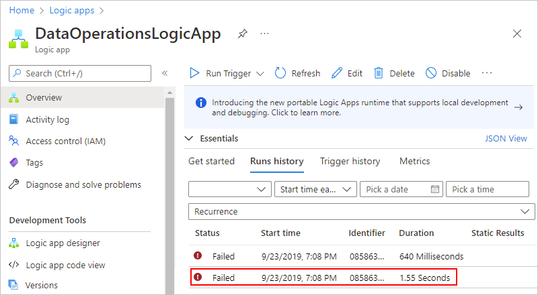
Task: Click the blue info icon in the banner
Action: 201,103
